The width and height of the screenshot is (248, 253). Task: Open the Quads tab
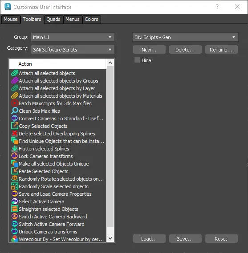point(53,19)
